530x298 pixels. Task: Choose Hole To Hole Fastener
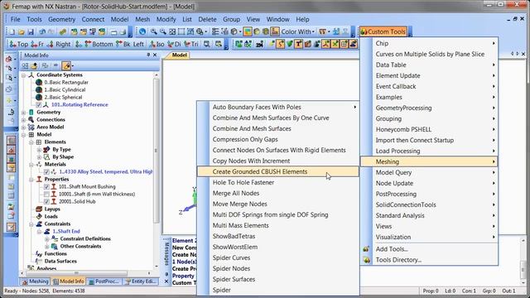[278, 182]
